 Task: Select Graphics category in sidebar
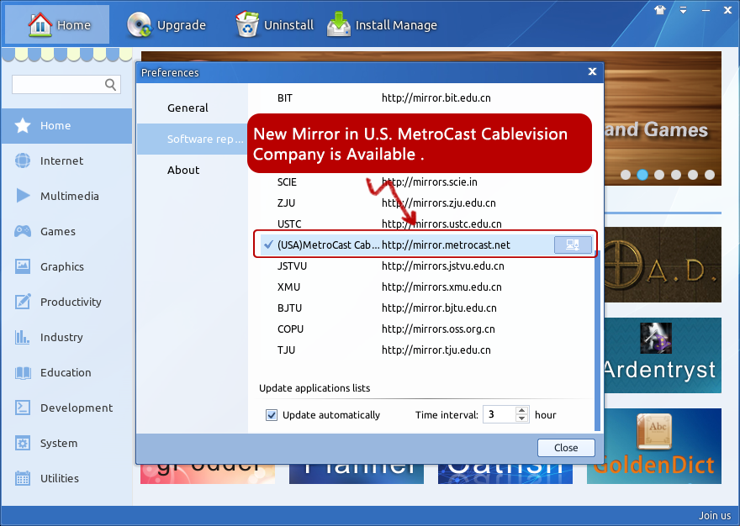pos(66,266)
